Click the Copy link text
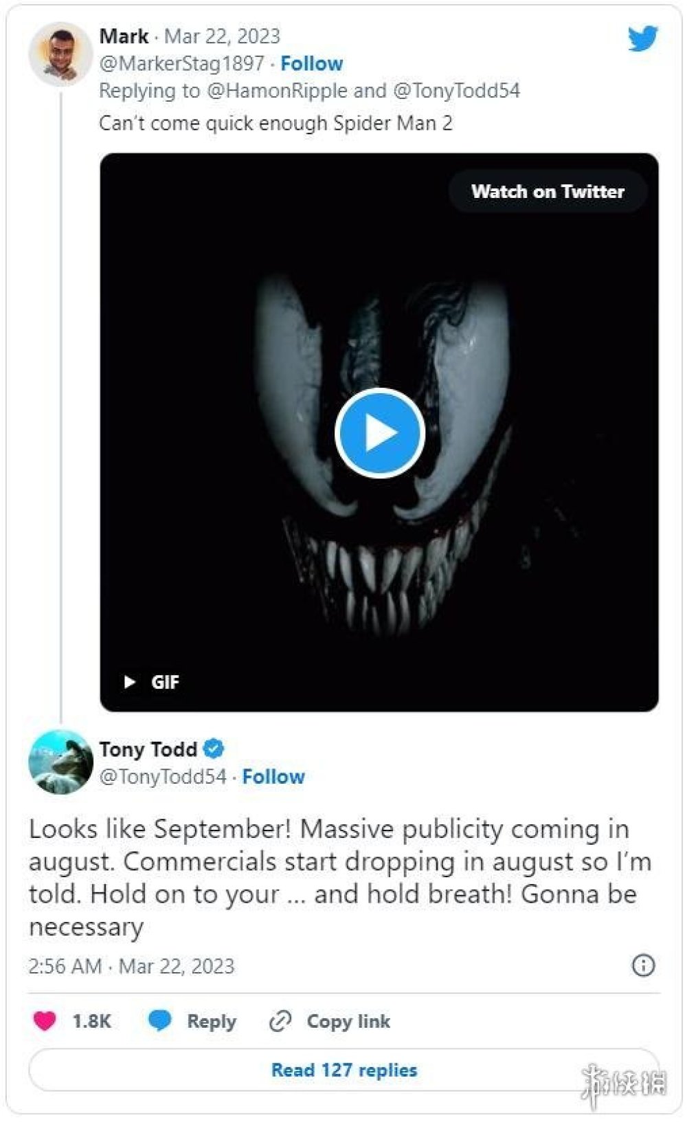The height and width of the screenshot is (1124, 687). pyautogui.click(x=348, y=1022)
